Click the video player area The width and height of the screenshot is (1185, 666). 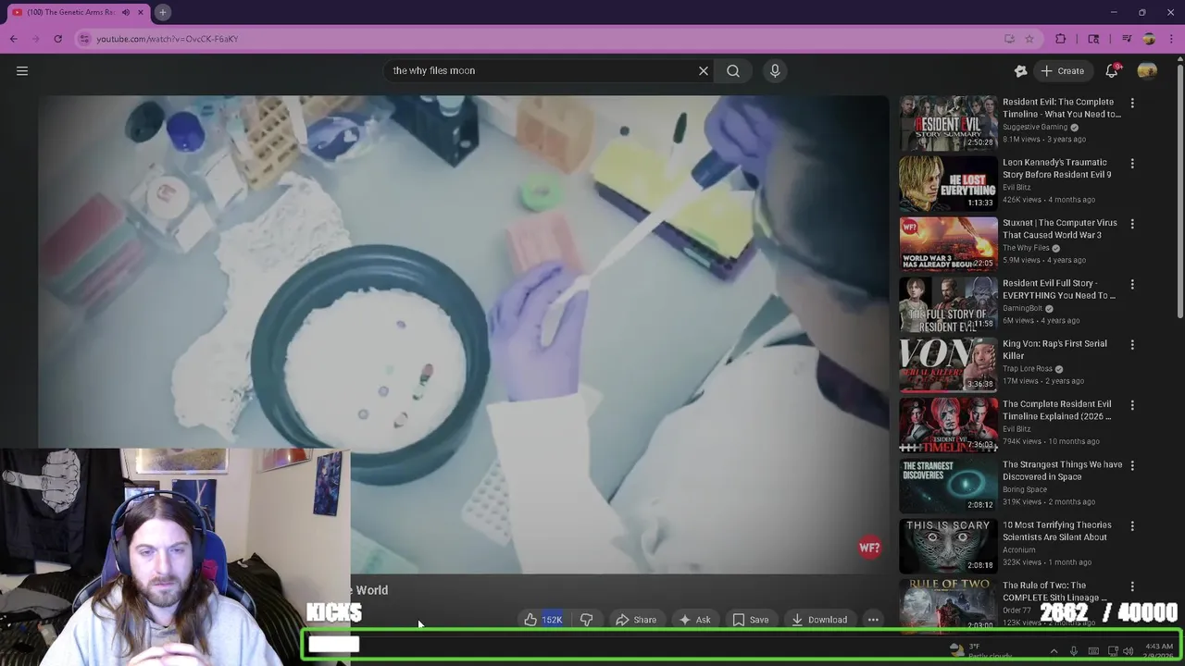click(463, 333)
